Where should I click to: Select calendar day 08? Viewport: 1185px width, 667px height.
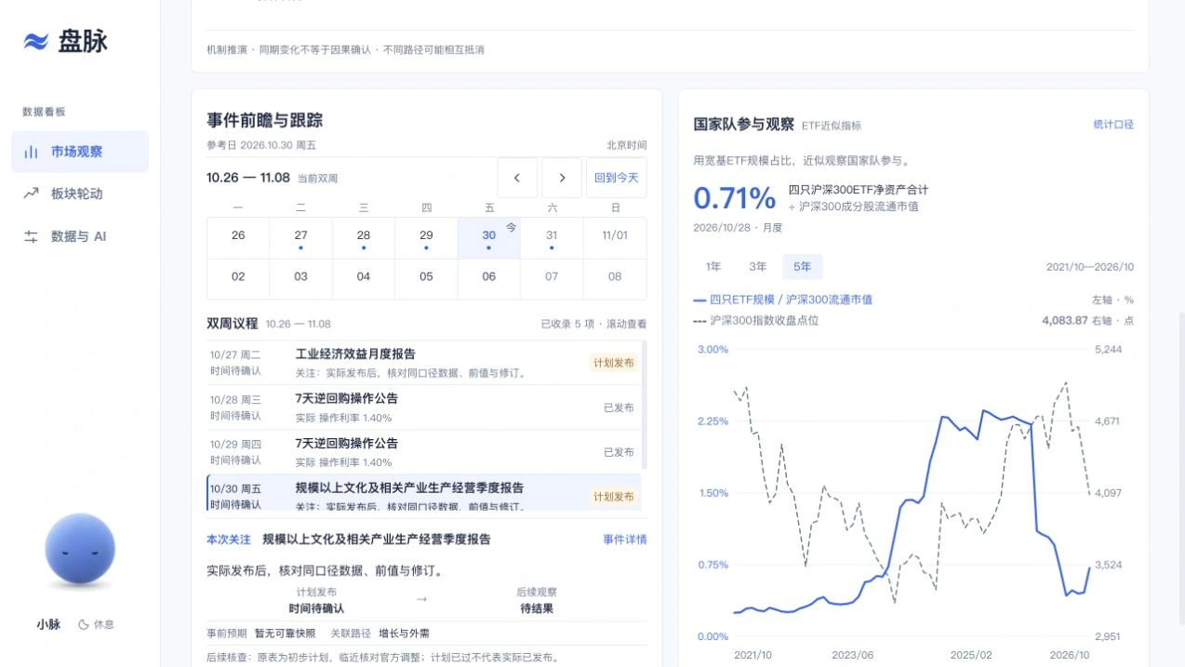click(x=615, y=279)
